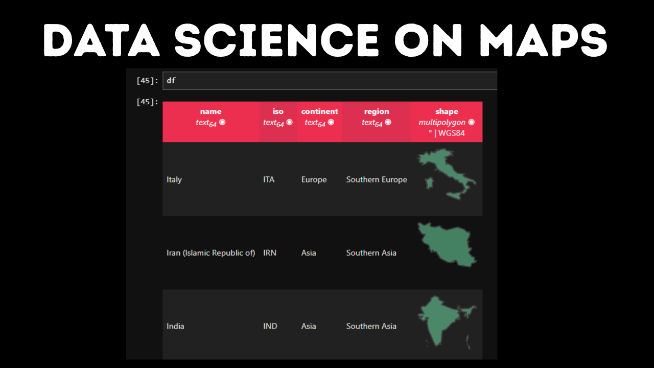654x368 pixels.
Task: Click the circle icon beside multipolygon
Action: coord(472,122)
